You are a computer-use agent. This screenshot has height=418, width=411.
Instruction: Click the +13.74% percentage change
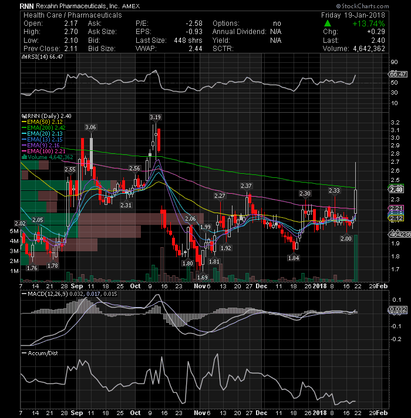click(x=369, y=23)
